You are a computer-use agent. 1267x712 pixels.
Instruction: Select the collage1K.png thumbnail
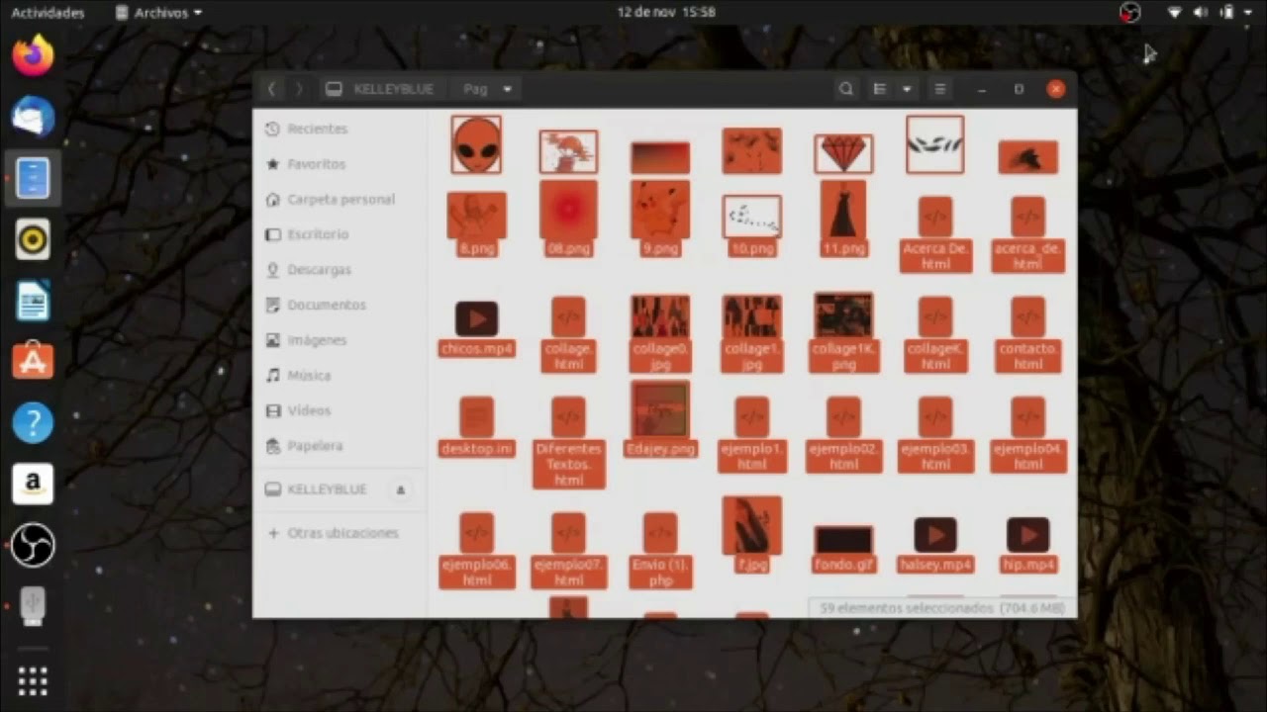tap(843, 315)
